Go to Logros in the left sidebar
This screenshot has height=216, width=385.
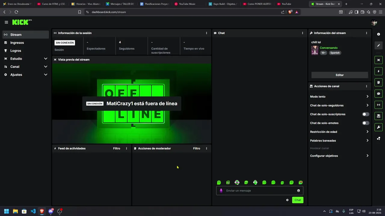coord(26,51)
